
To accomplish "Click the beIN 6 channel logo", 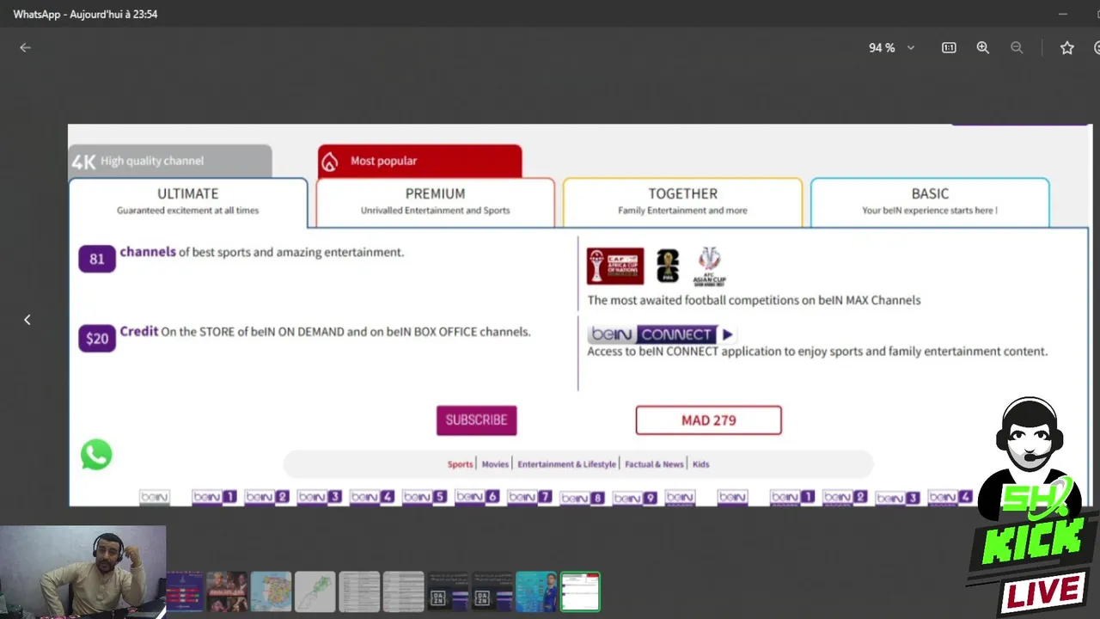I will click(477, 497).
